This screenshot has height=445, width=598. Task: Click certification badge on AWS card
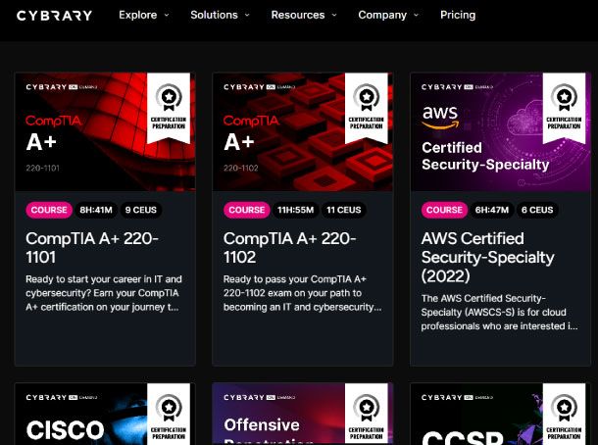click(564, 108)
